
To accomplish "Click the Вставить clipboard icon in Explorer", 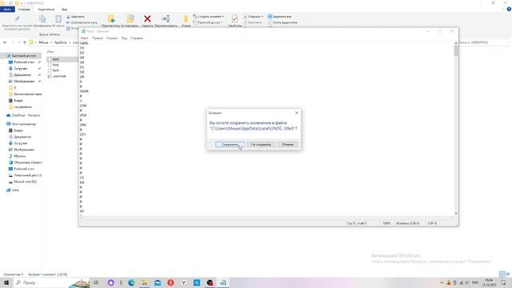I will 58,19.
